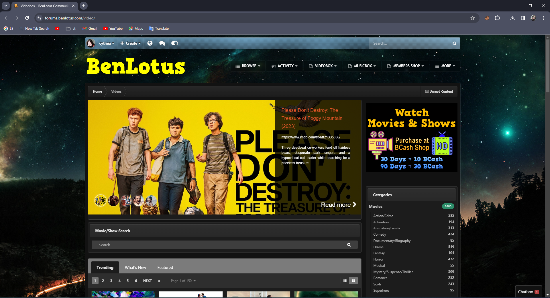Click the top search magnifier icon
The width and height of the screenshot is (550, 298).
tap(454, 43)
